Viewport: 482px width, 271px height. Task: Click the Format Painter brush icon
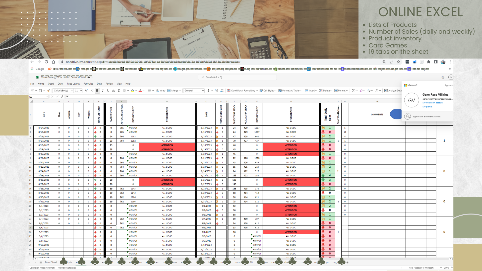pyautogui.click(x=48, y=91)
